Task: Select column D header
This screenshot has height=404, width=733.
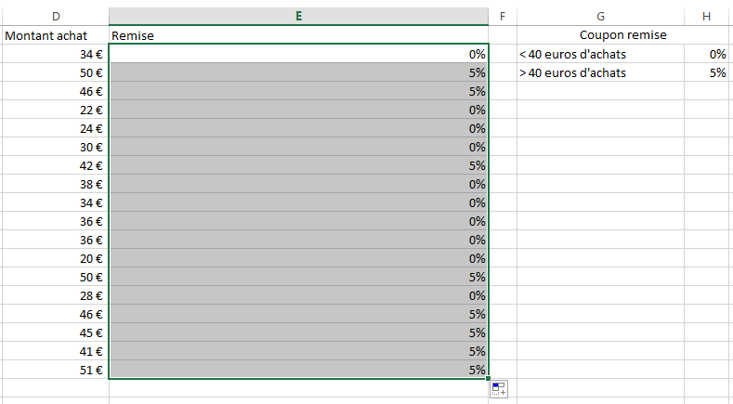Action: pos(56,17)
